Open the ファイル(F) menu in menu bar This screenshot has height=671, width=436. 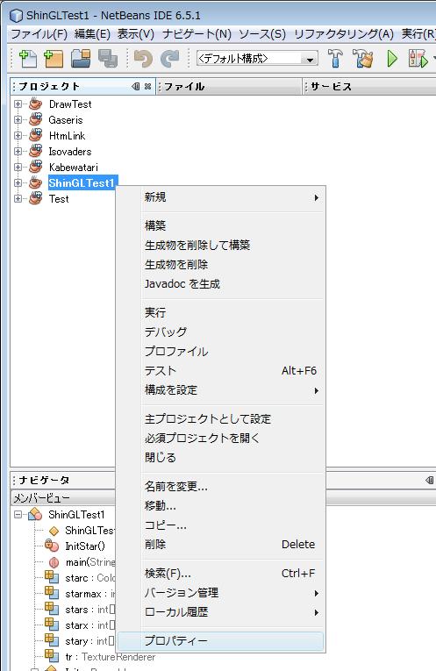click(39, 34)
